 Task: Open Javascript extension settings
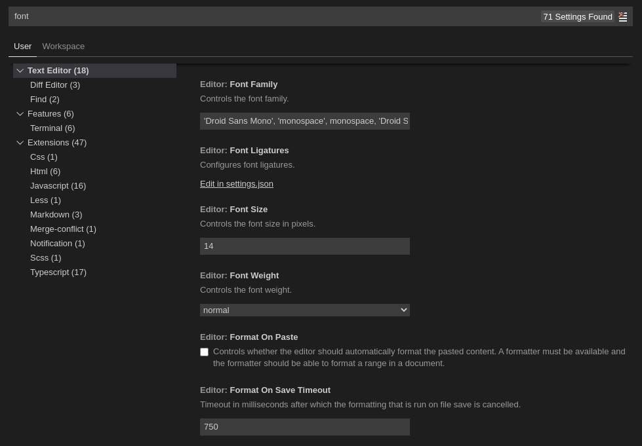(x=58, y=185)
